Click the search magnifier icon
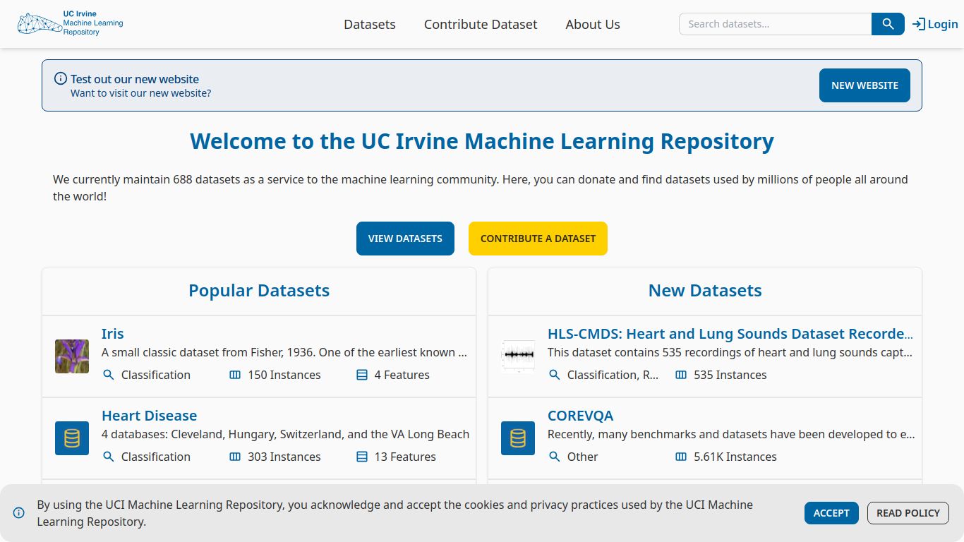The height and width of the screenshot is (542, 964). [x=887, y=23]
